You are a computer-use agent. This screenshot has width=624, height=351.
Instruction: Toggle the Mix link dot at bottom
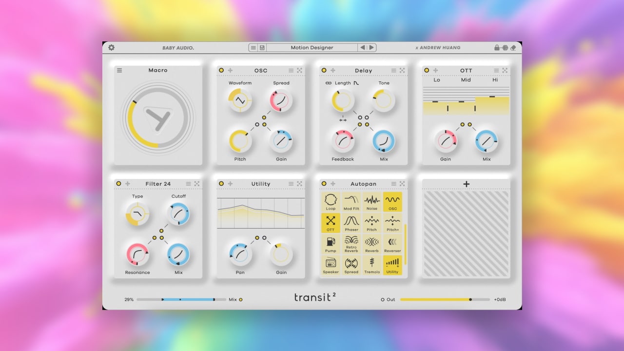pos(241,299)
